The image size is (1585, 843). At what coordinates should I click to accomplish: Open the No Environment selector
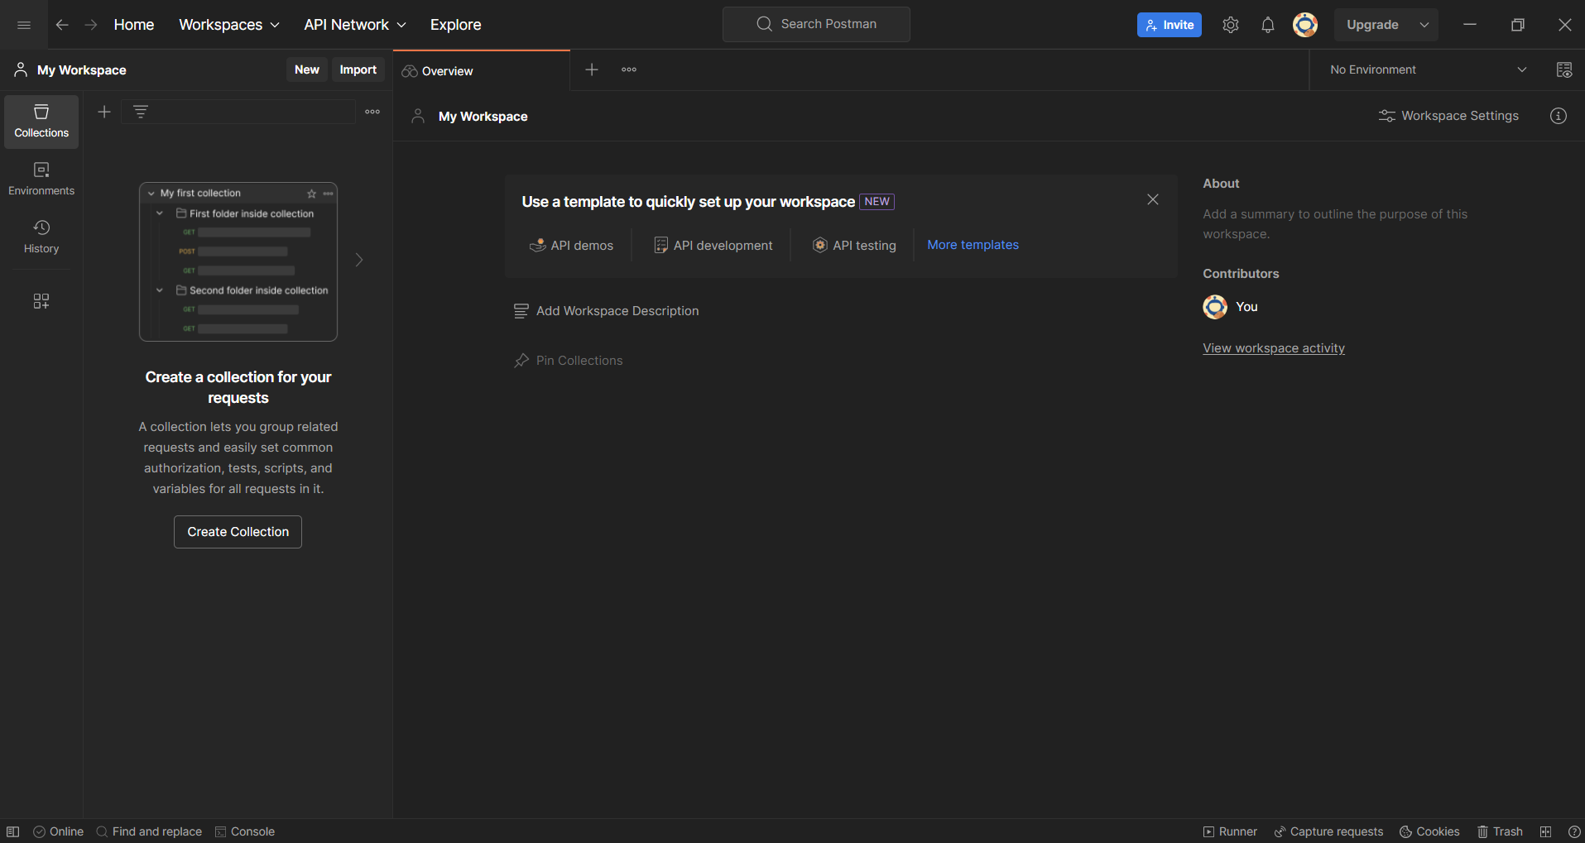tap(1428, 69)
